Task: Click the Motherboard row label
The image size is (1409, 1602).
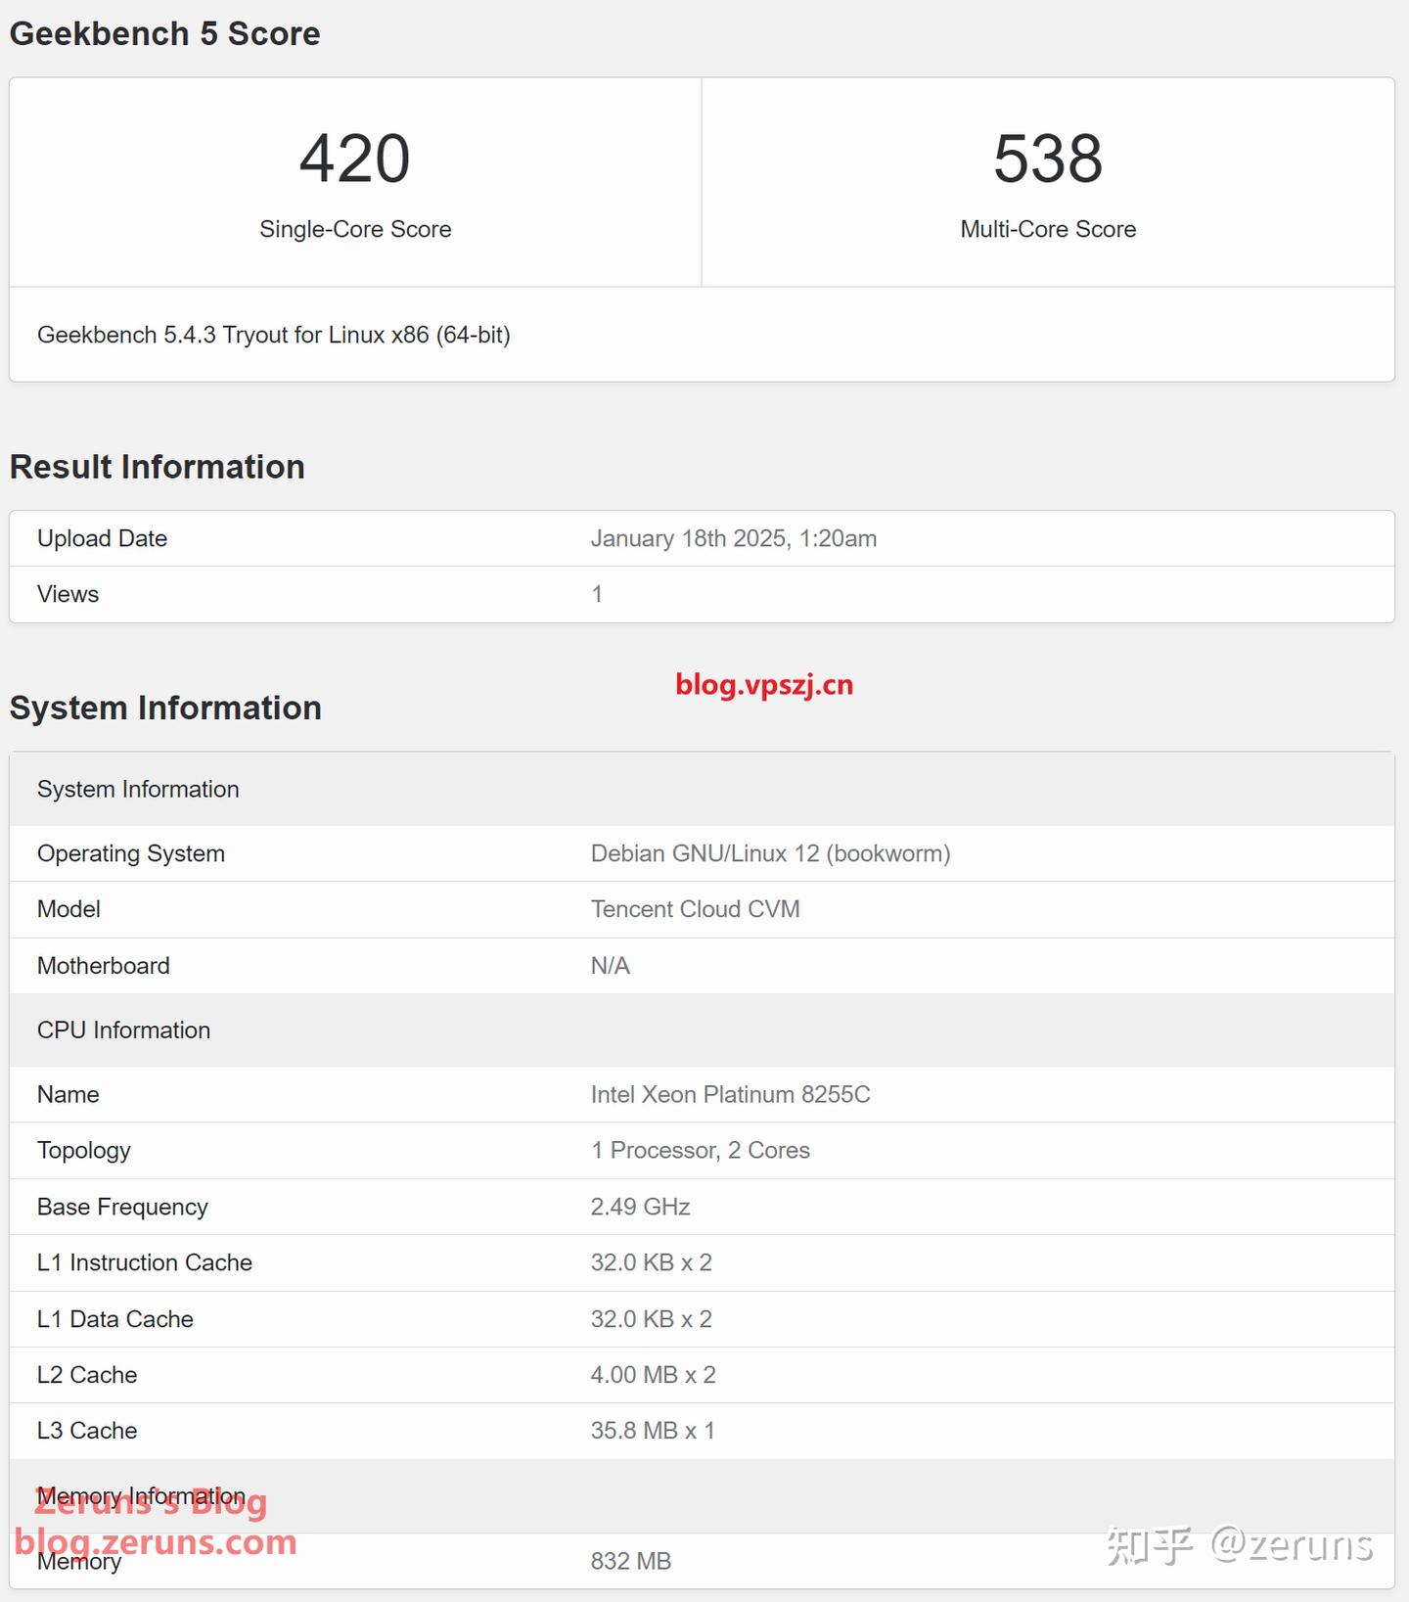Action: coord(104,966)
